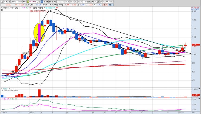Open the settings gear icon in toolbar
201x114 pixels.
click(101, 2)
